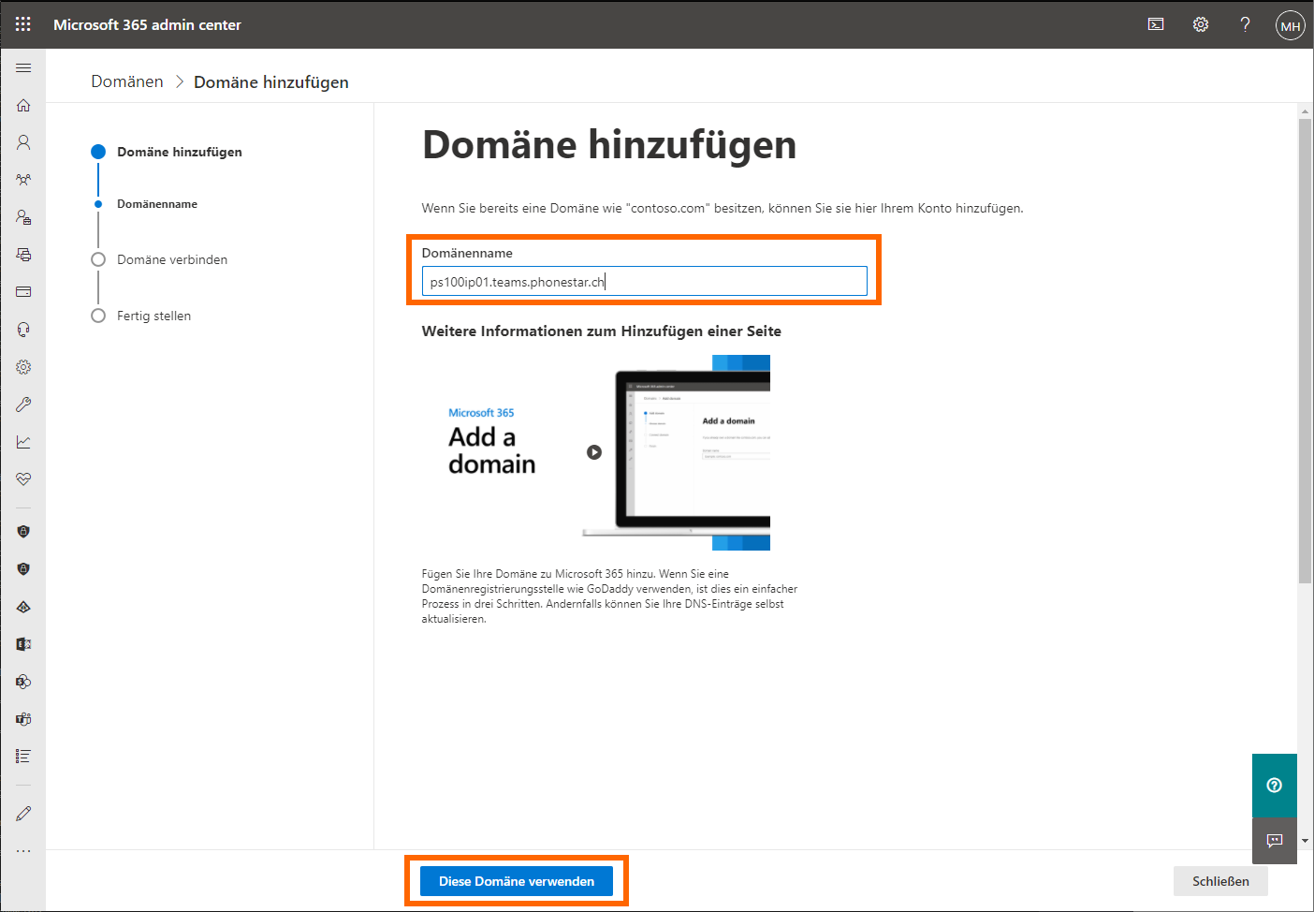Open Teams & groups people icon
The height and width of the screenshot is (912, 1314).
click(x=23, y=180)
